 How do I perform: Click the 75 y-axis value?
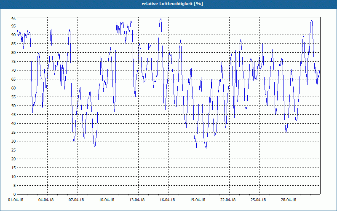click(13, 61)
